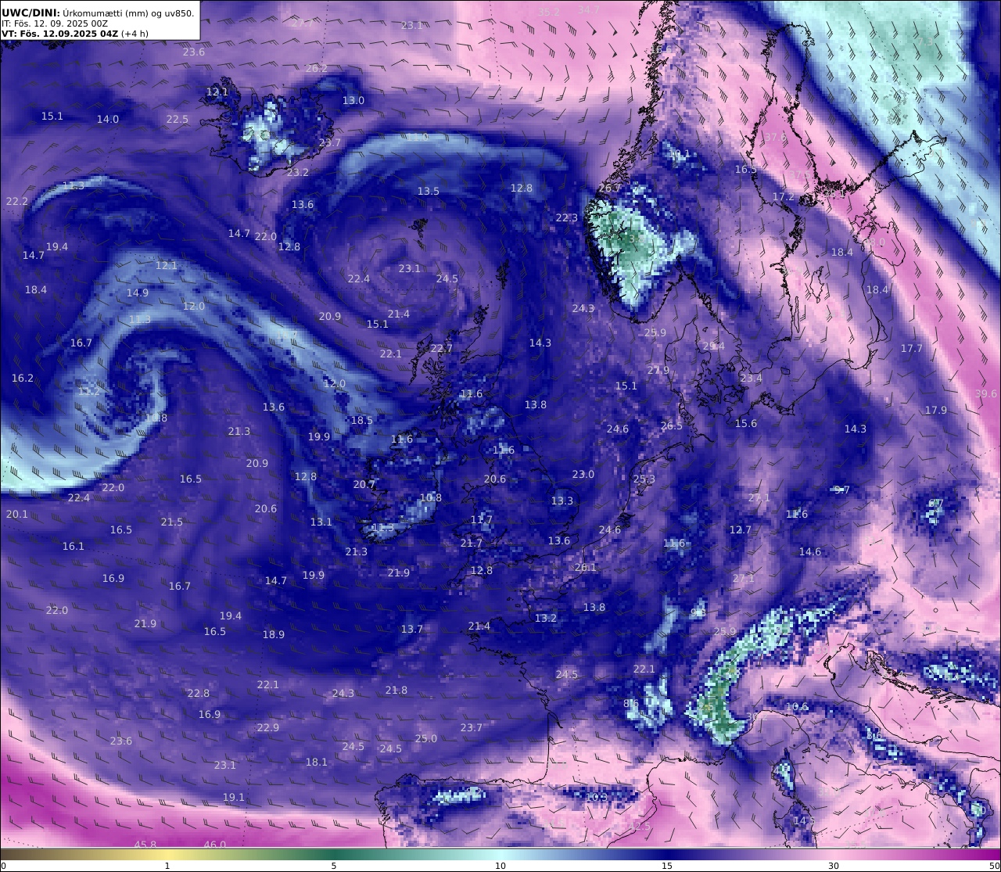Click the 'VT: Fös. 12.09.2025 04Z' valid time line

click(x=75, y=34)
